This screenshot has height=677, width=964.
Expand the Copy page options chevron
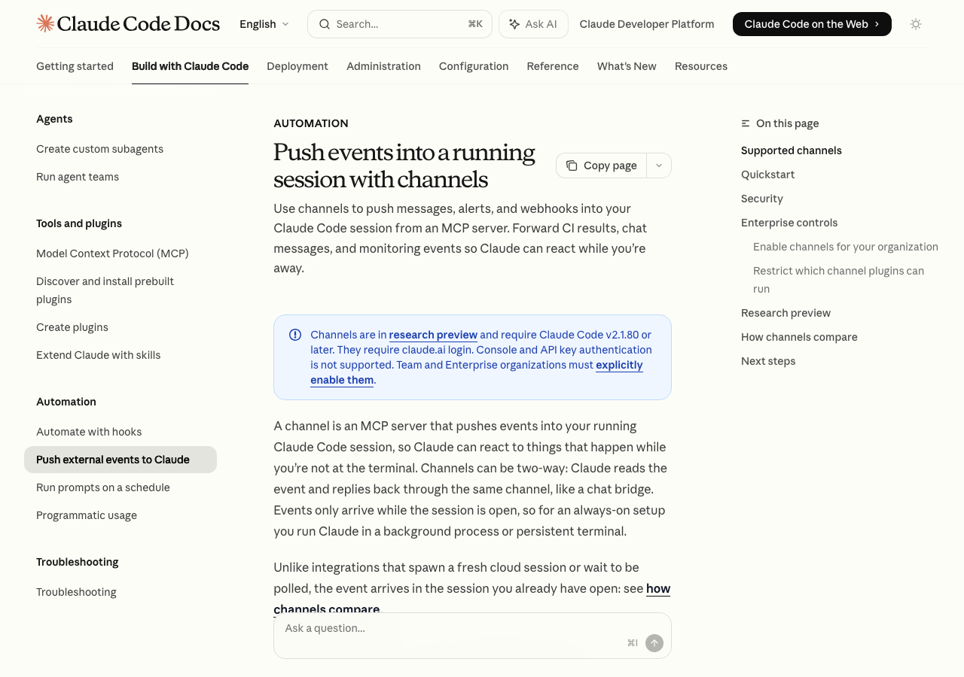click(659, 165)
